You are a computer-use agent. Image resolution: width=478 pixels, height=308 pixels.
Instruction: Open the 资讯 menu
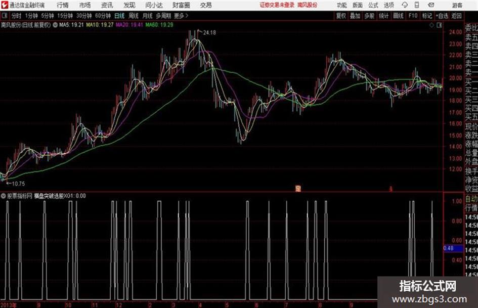(107, 5)
